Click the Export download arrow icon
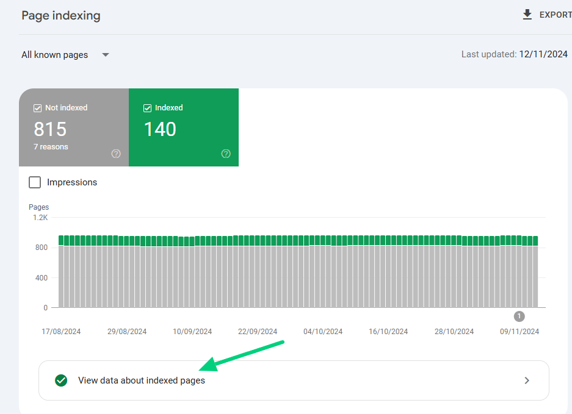572x414 pixels. (x=527, y=15)
